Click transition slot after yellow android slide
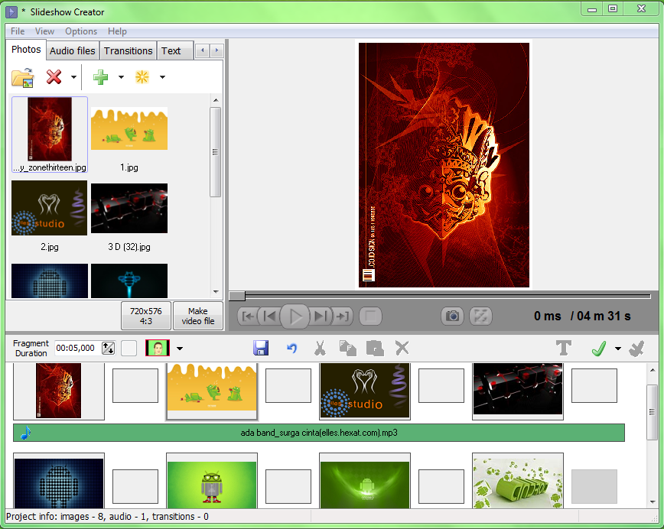This screenshot has height=529, width=664. click(288, 385)
